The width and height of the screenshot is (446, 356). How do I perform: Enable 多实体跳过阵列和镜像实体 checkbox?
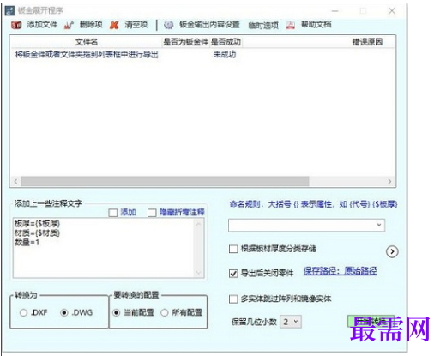(233, 299)
